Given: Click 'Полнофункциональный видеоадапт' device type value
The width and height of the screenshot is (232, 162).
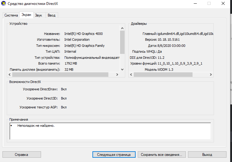Looking at the screenshot, I should tap(92, 58).
